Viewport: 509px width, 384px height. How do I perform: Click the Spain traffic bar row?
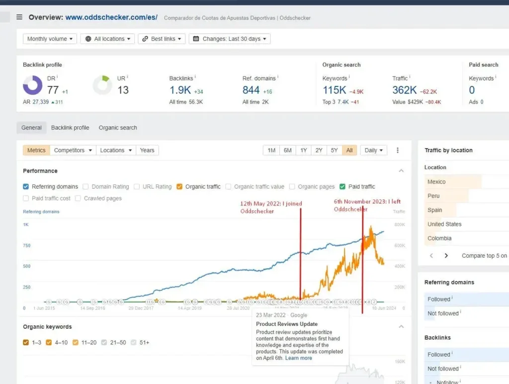(x=466, y=210)
